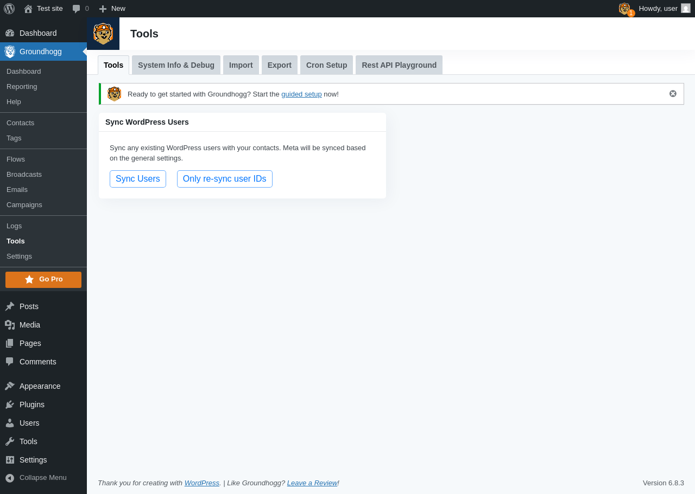This screenshot has width=695, height=494.
Task: Open the Rest API Playground tab
Action: (399, 65)
